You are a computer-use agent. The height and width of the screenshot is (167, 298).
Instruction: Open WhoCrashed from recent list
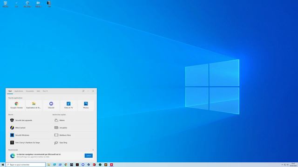point(29,128)
